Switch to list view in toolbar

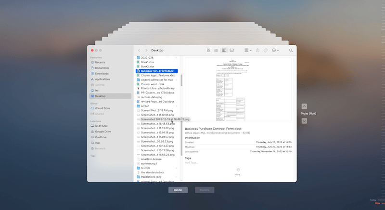coord(216,50)
